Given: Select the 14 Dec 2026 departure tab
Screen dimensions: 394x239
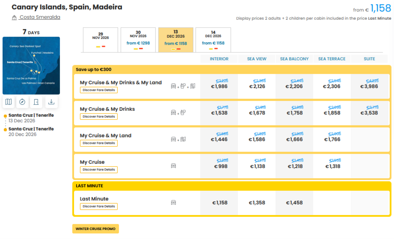Looking at the screenshot, I should click(x=213, y=40).
